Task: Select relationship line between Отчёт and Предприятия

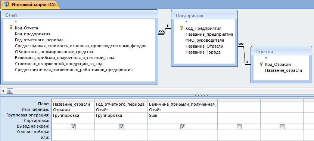Action: point(165,31)
